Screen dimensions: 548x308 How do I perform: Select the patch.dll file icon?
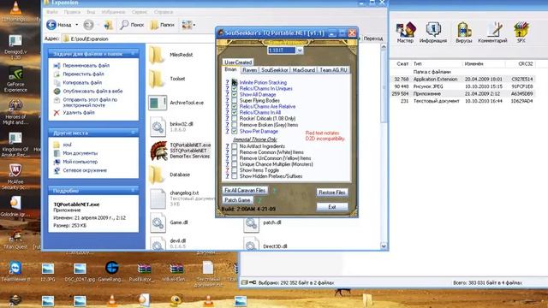click(251, 223)
